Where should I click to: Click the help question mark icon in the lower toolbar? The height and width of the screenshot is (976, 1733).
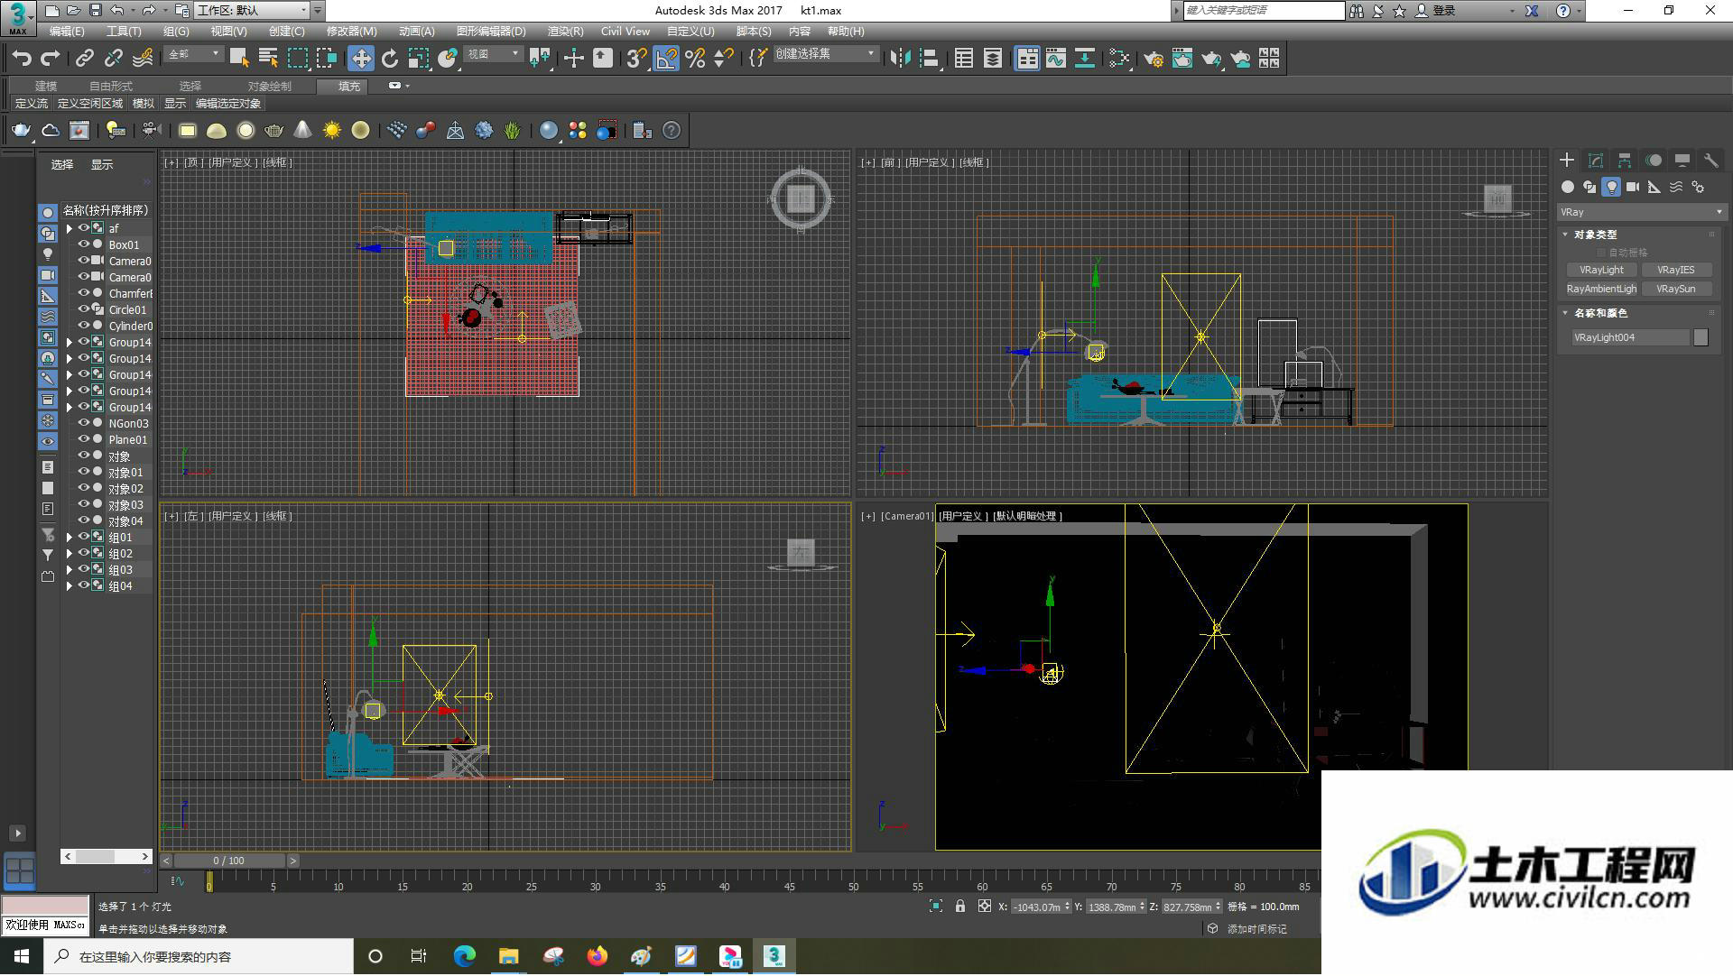672,131
